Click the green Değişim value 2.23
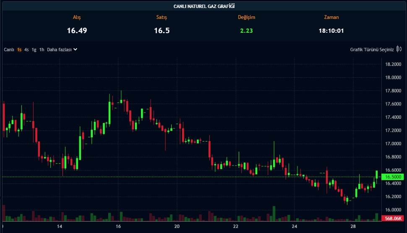This screenshot has width=407, height=233. coord(246,31)
